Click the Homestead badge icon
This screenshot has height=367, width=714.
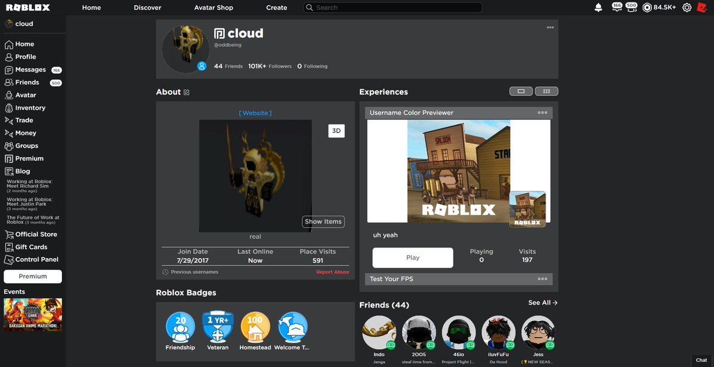[255, 327]
